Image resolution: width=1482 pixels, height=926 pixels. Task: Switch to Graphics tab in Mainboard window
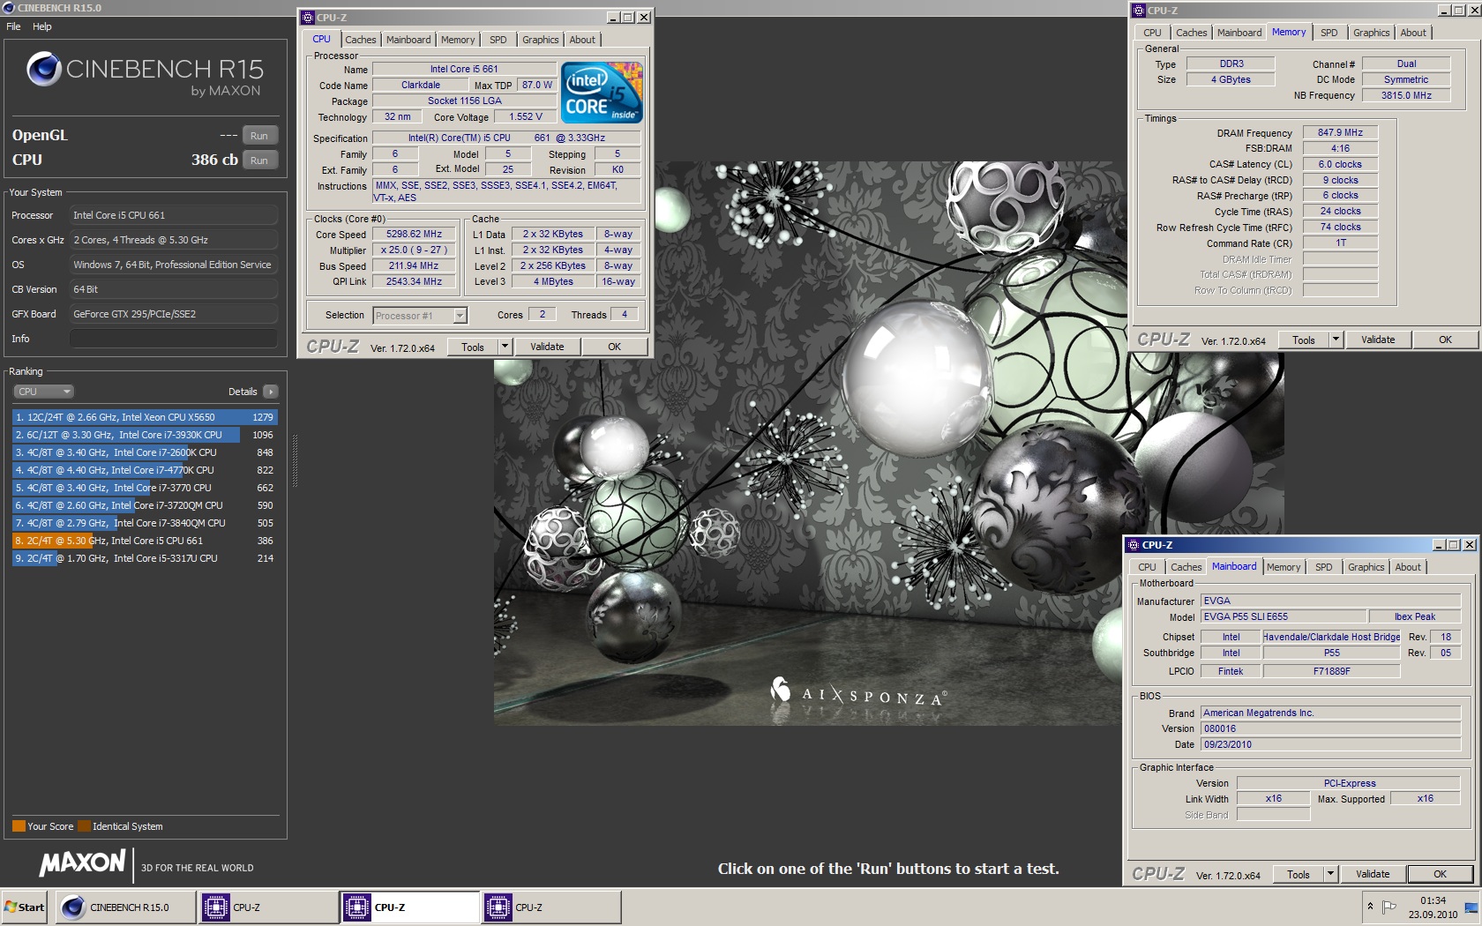(x=1366, y=567)
